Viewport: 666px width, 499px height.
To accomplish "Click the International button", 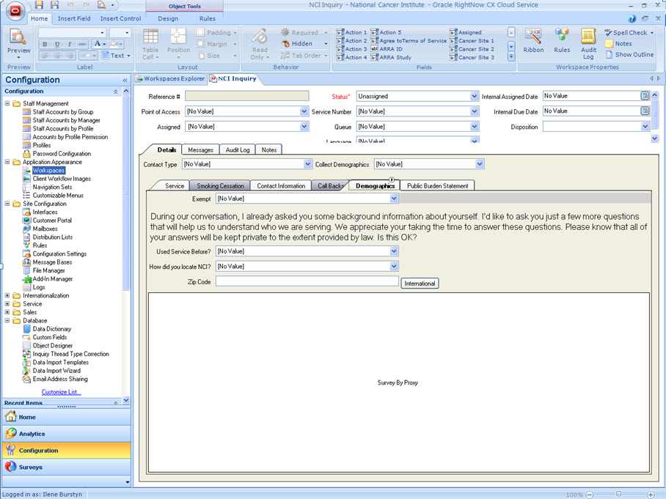I will [x=420, y=284].
